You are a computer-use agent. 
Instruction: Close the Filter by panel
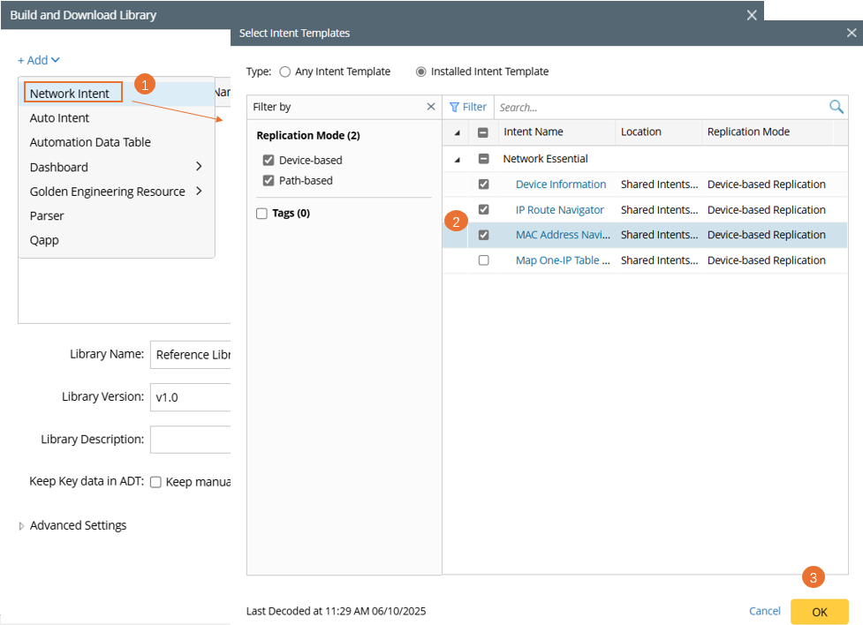(x=431, y=107)
